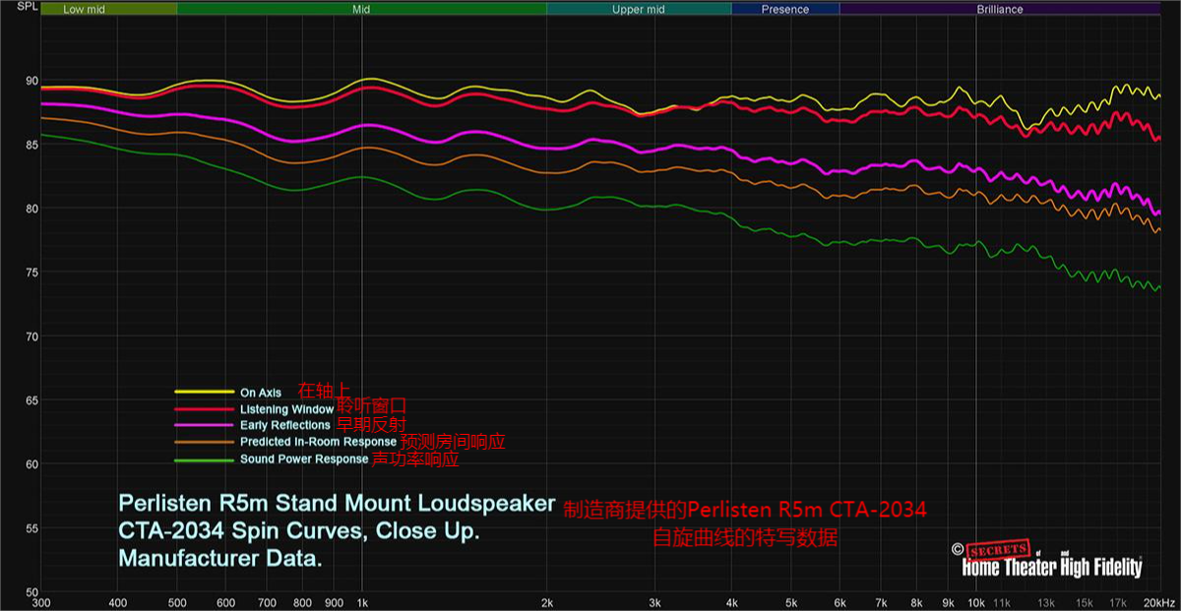
Task: Open the Home Theater High Fidelity logo
Action: pyautogui.click(x=1051, y=568)
